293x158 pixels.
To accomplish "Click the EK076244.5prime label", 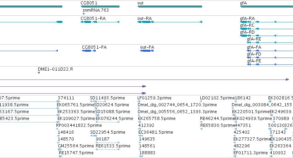I will coord(114,119).
